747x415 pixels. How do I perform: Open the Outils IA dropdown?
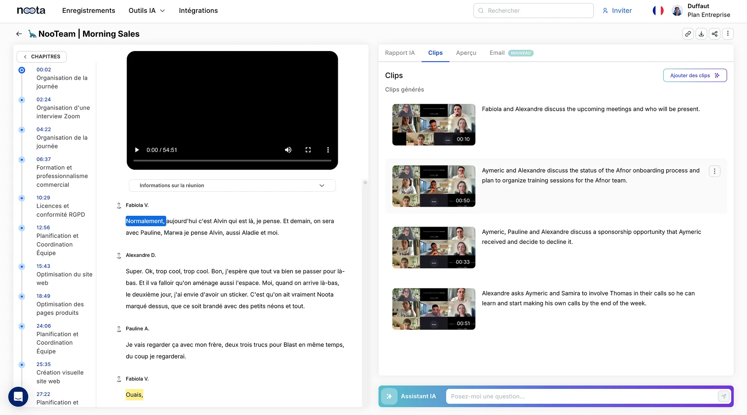[146, 10]
